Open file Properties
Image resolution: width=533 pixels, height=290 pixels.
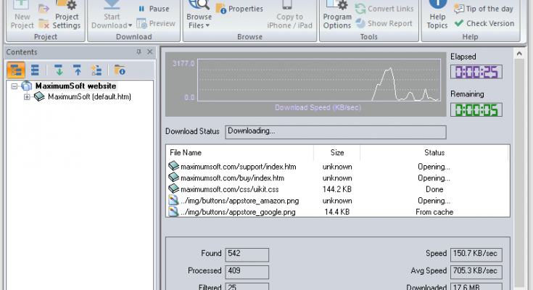coord(239,9)
